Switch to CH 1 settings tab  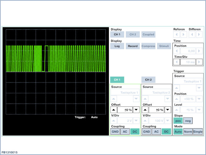point(117,80)
